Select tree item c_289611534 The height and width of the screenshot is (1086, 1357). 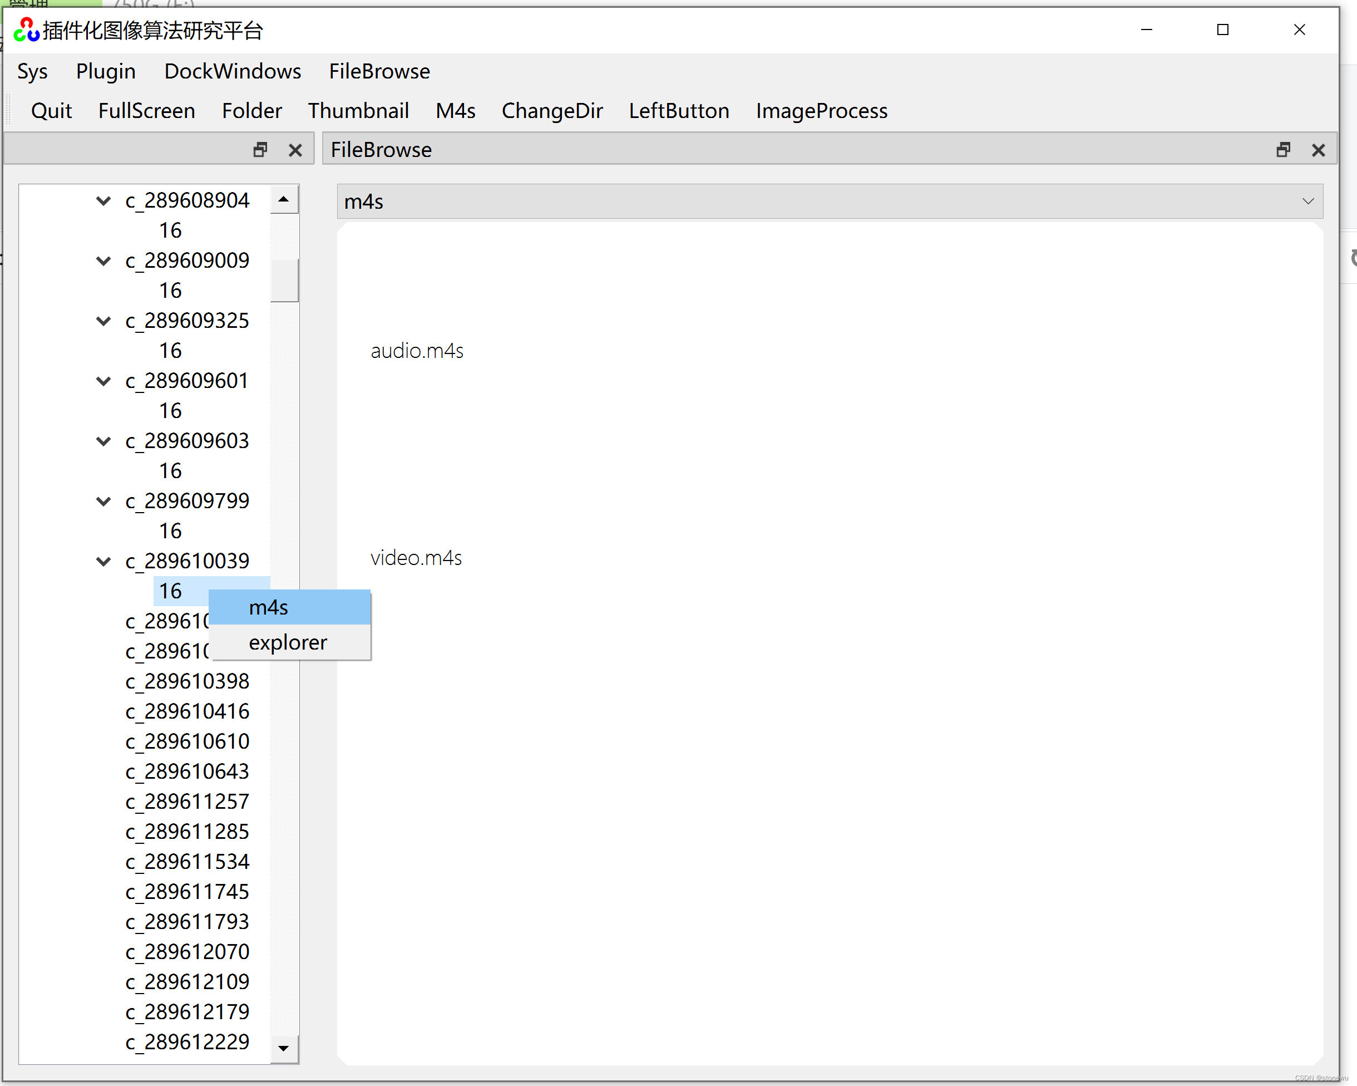(187, 862)
